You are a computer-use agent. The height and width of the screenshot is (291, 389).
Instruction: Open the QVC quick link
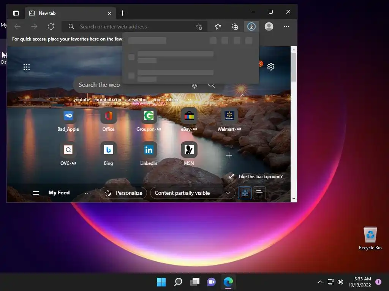[68, 154]
